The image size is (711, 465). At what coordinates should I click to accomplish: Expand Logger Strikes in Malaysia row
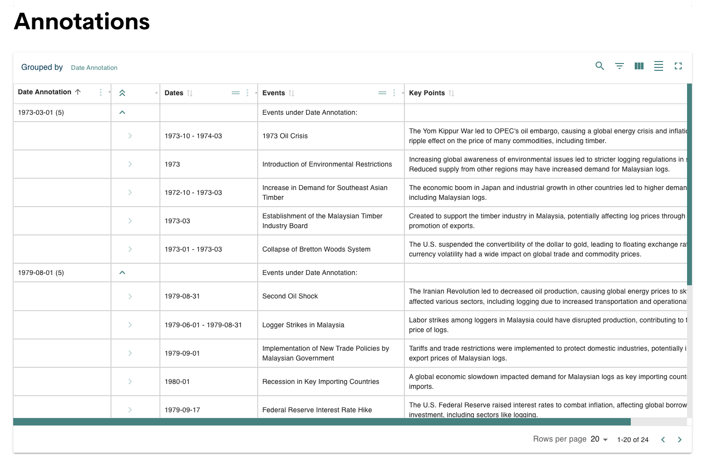tap(130, 325)
